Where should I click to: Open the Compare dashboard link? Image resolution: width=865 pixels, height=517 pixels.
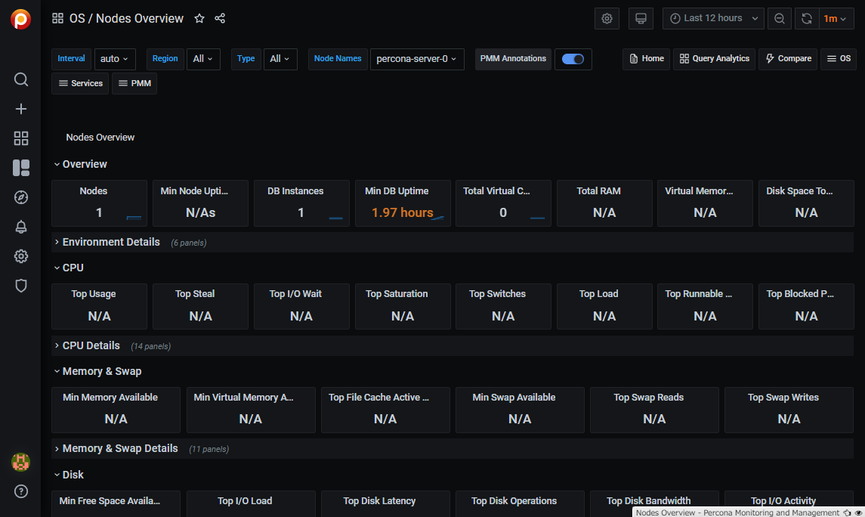[788, 58]
